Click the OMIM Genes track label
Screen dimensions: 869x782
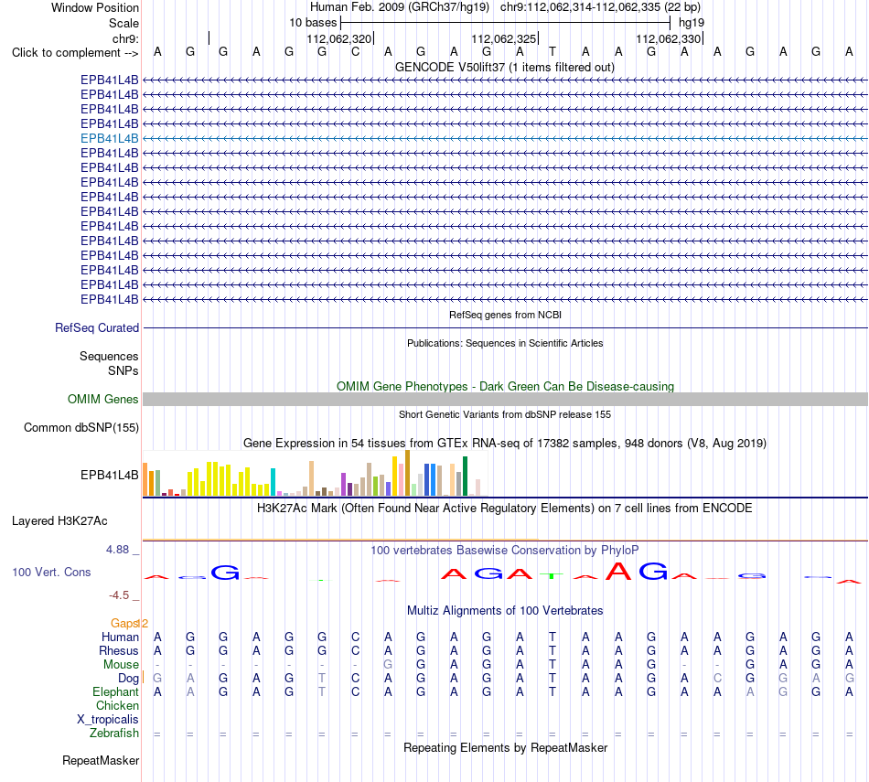coord(102,399)
